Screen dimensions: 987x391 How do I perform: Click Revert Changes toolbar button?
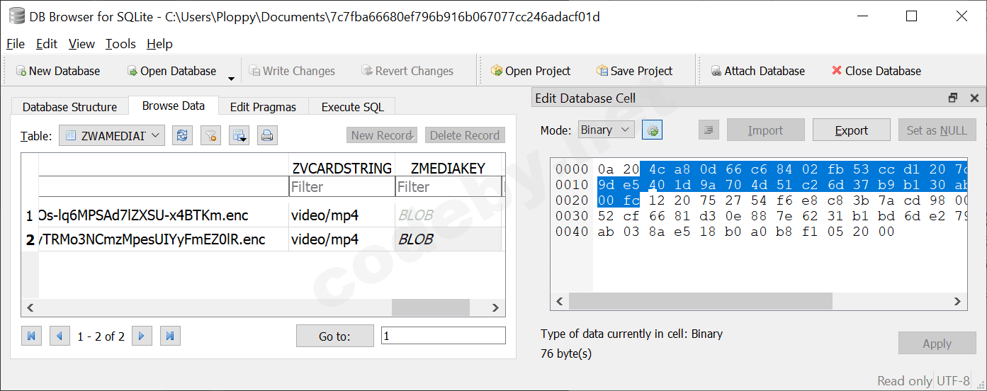click(x=407, y=71)
